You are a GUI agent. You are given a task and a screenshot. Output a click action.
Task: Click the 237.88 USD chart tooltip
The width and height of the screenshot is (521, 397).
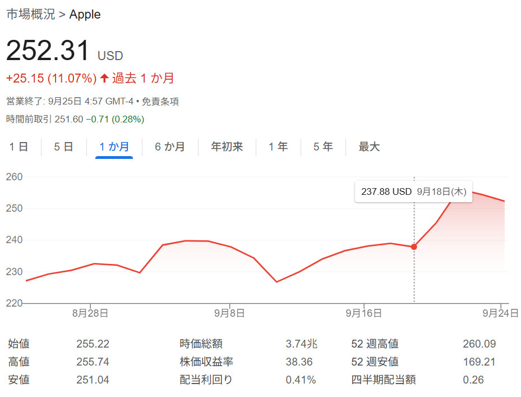413,191
